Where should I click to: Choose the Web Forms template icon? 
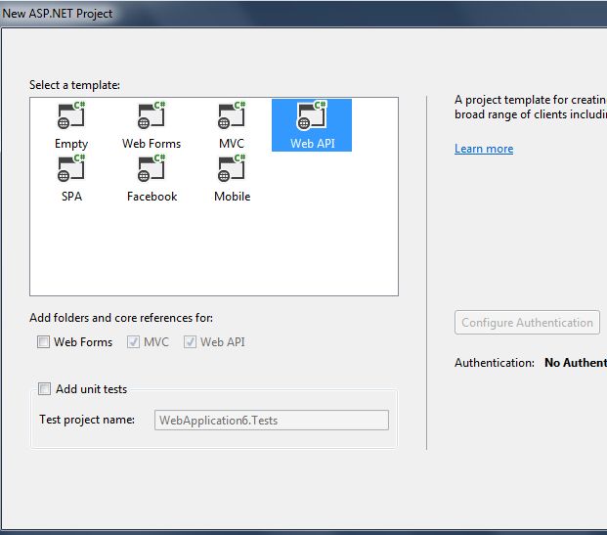coord(152,115)
